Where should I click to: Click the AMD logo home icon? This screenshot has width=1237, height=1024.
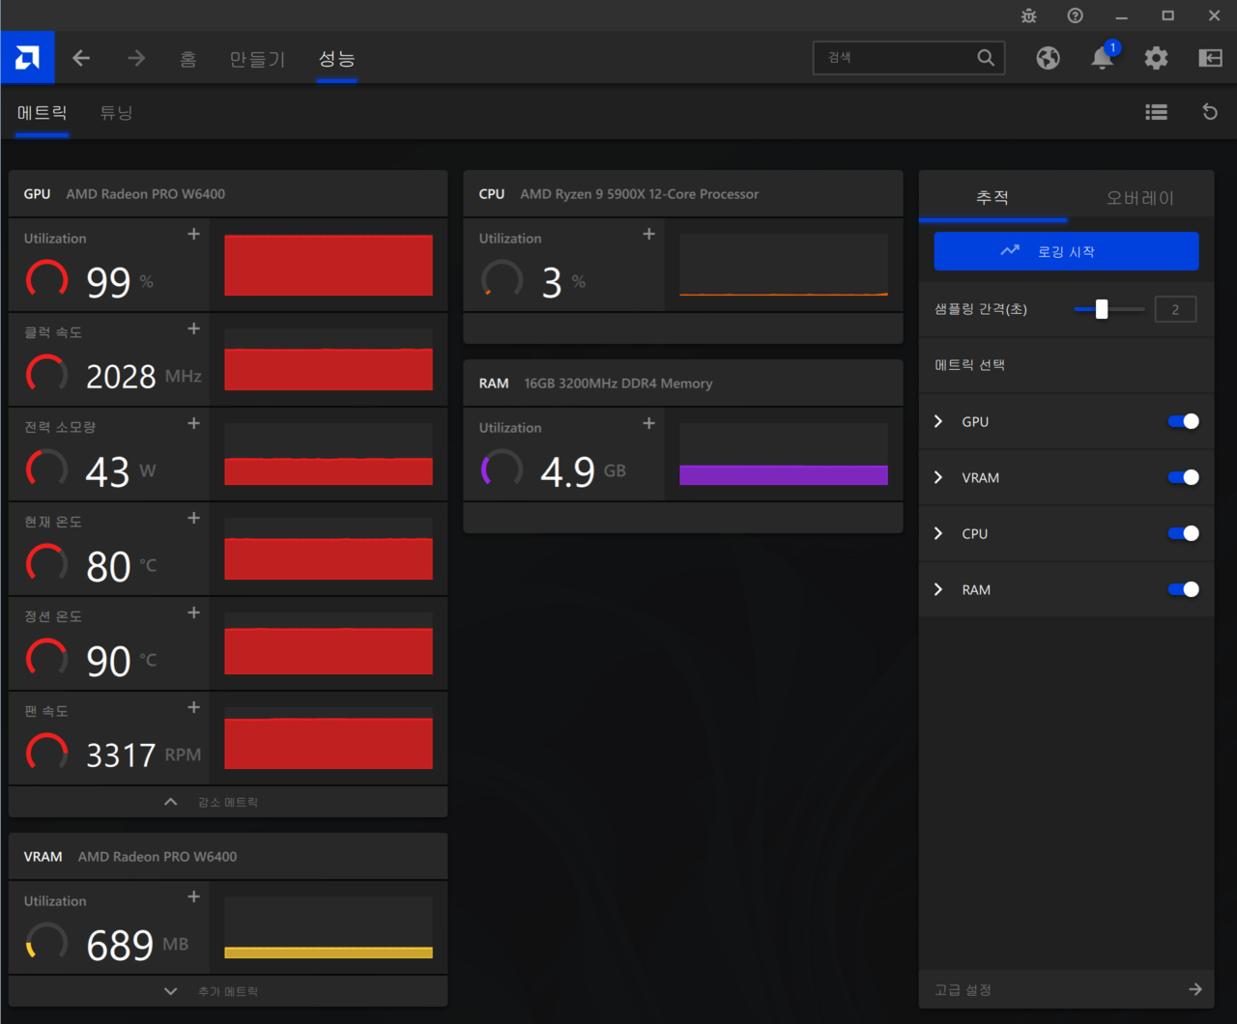pyautogui.click(x=27, y=58)
